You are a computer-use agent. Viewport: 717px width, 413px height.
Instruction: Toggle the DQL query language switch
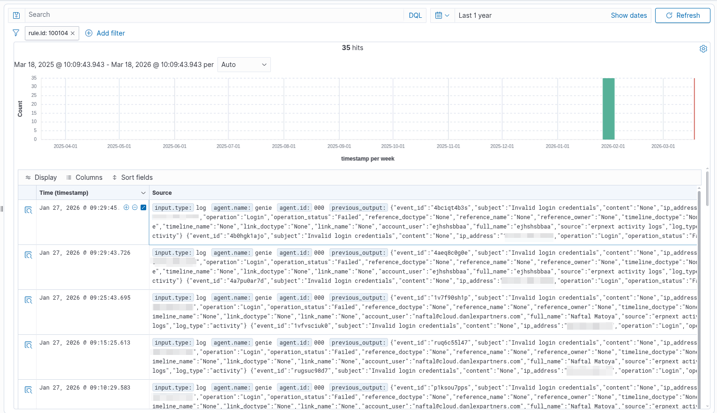tap(415, 15)
